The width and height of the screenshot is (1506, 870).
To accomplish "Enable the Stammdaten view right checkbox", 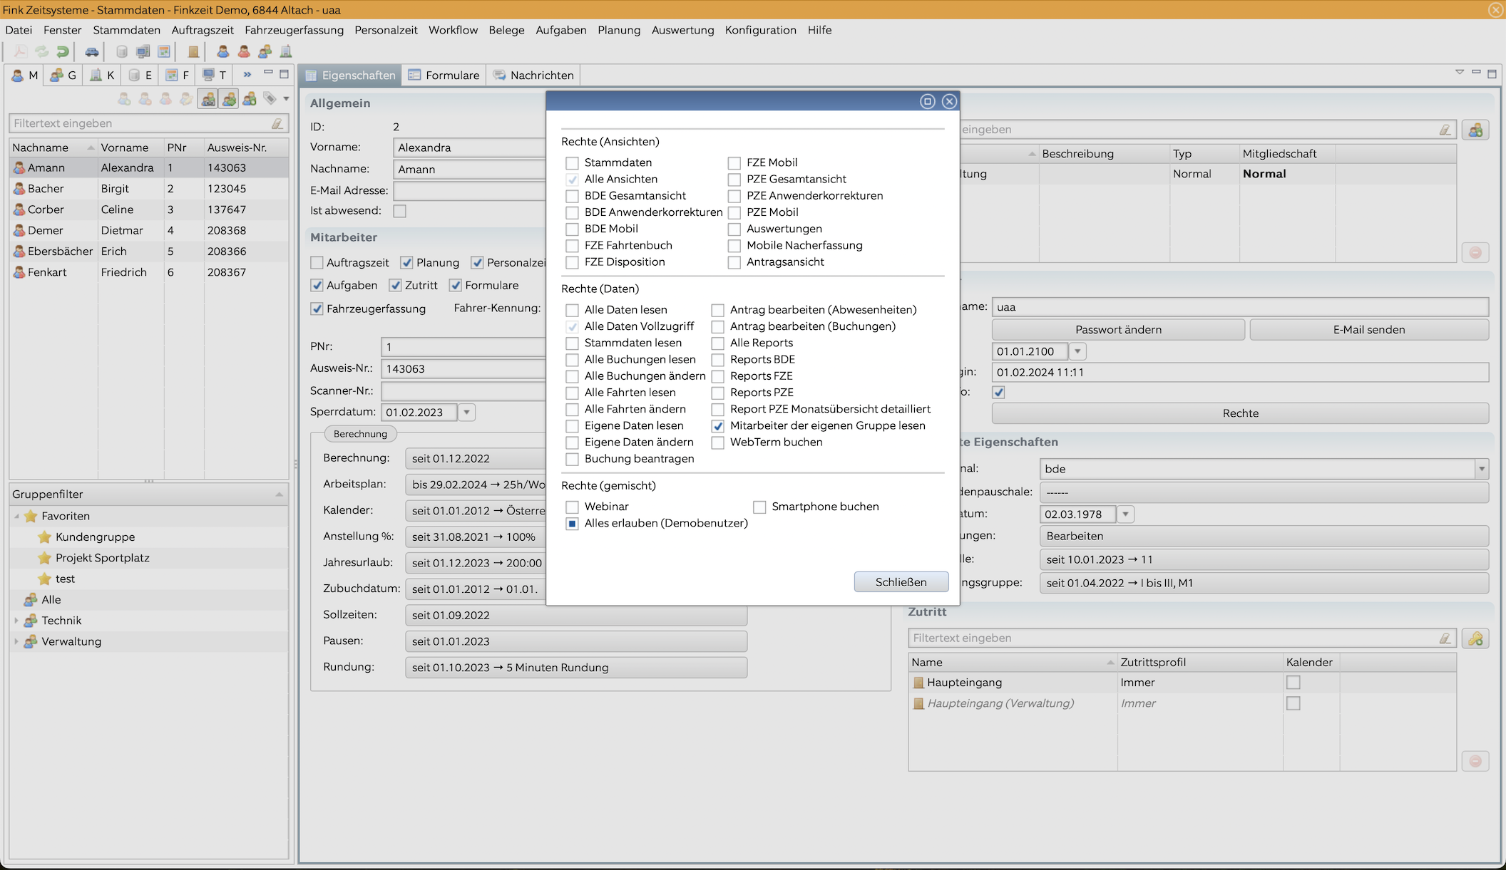I will tap(572, 163).
